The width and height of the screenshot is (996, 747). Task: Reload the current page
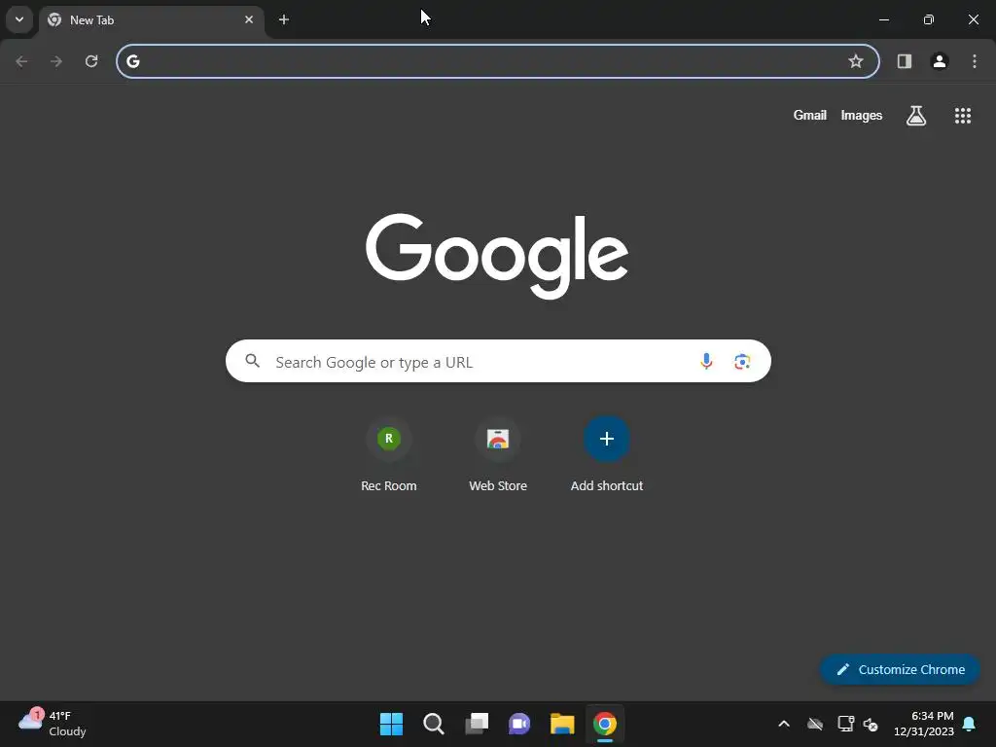click(91, 61)
